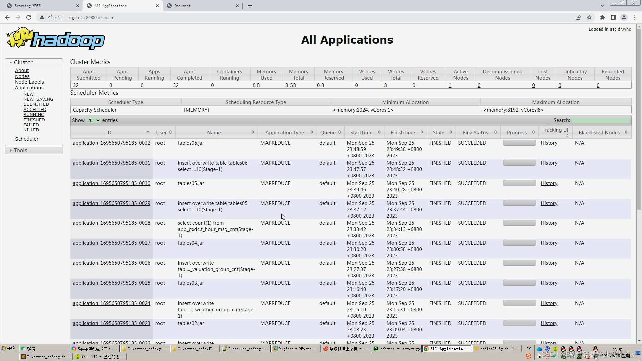Bookmark this page with the star icon

(x=589, y=17)
